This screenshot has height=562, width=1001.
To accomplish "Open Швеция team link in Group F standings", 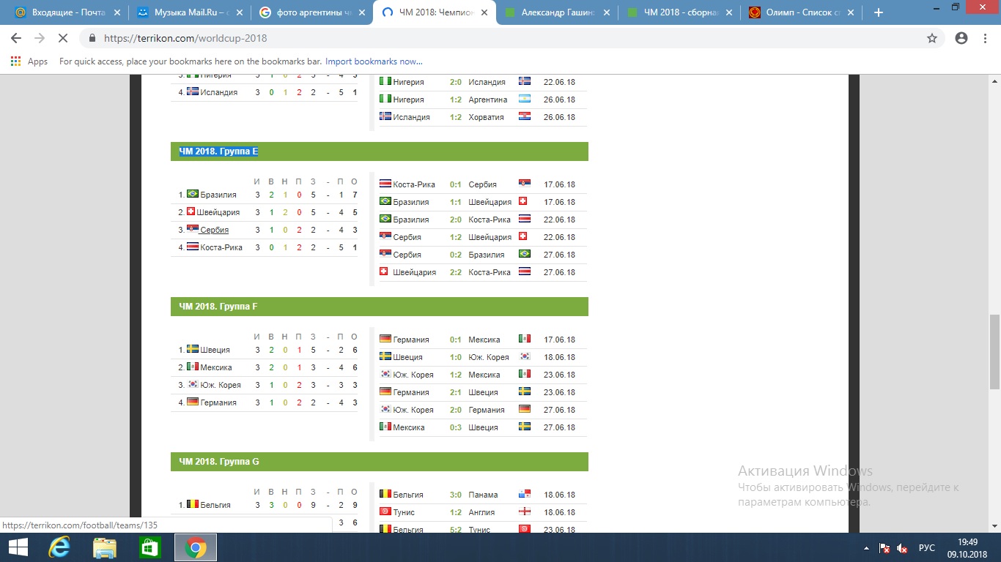I will pos(215,350).
